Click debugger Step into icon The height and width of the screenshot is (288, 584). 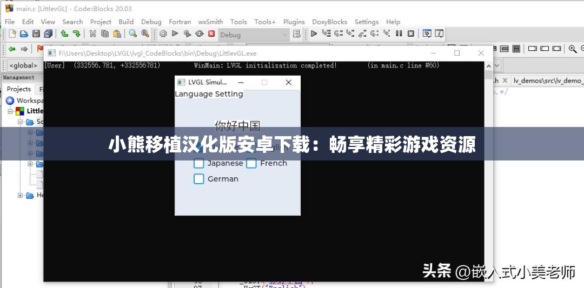[350, 34]
